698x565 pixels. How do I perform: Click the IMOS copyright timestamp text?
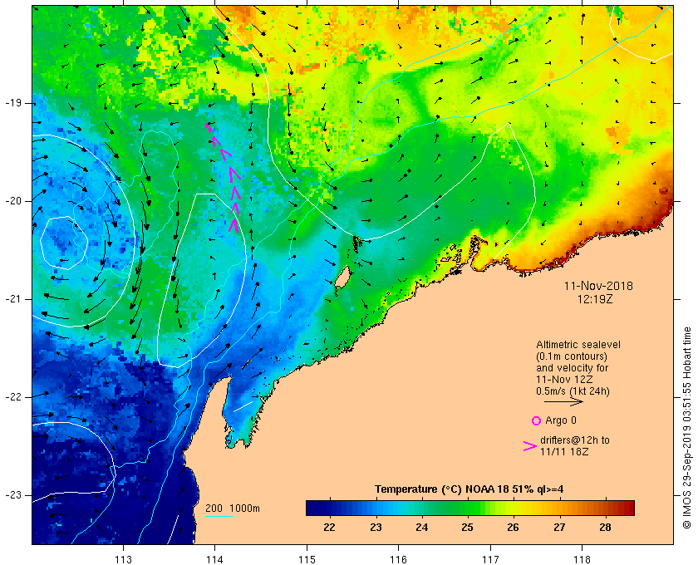[x=687, y=428]
